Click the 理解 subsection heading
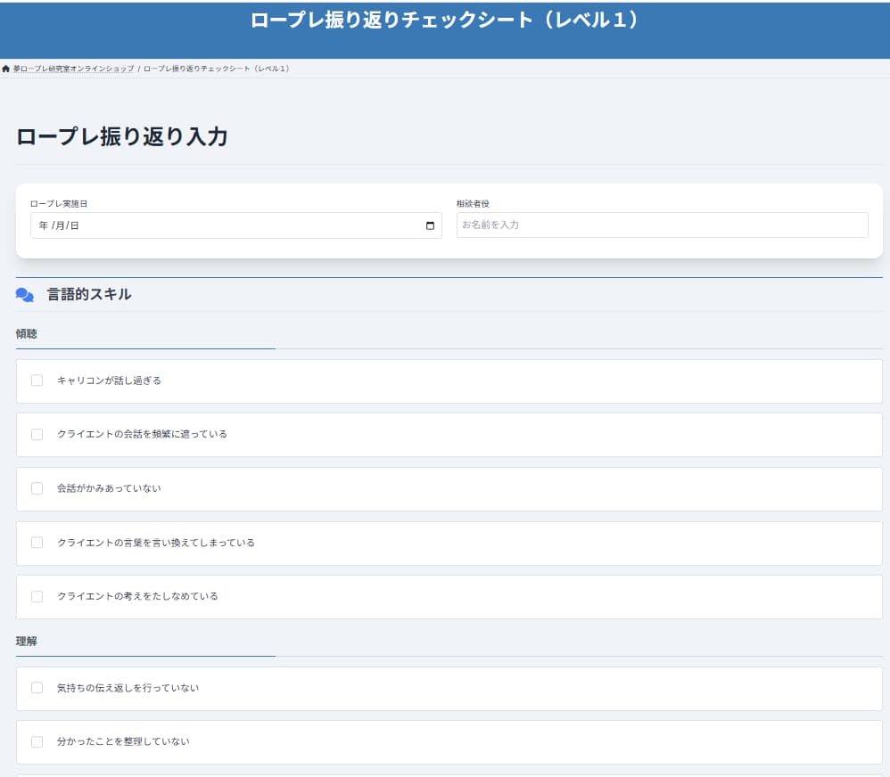890x777 pixels. tap(27, 642)
